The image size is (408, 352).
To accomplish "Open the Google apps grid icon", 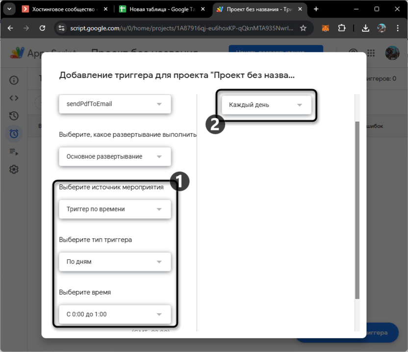I will 371,53.
